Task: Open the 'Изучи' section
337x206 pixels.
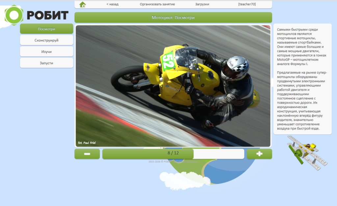Action: [46, 52]
